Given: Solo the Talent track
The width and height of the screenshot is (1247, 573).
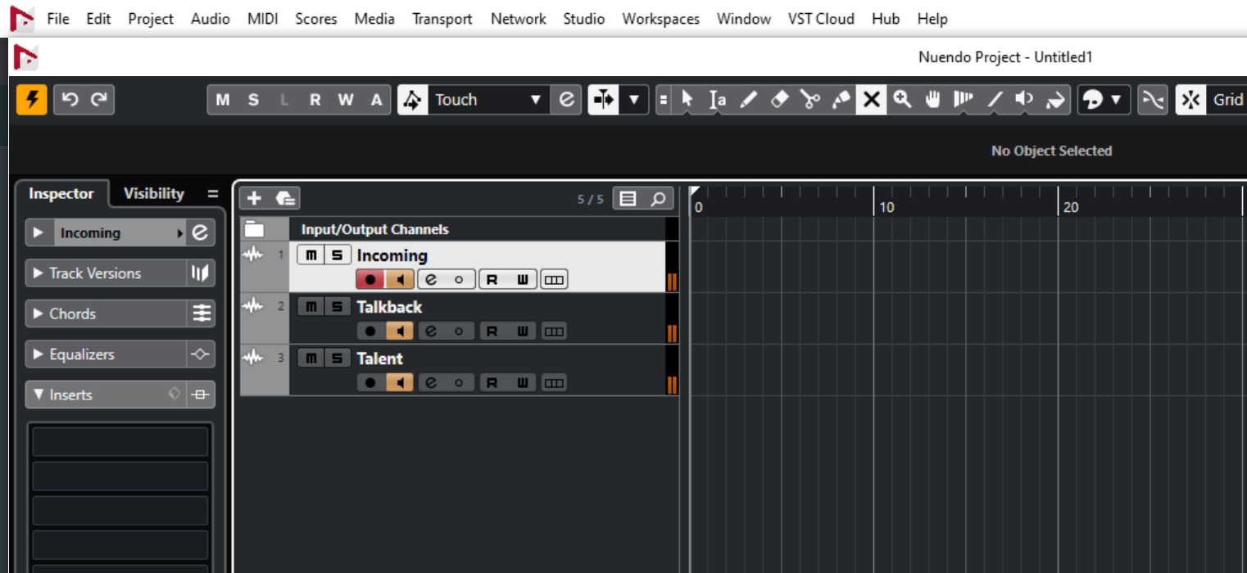Looking at the screenshot, I should click(336, 359).
